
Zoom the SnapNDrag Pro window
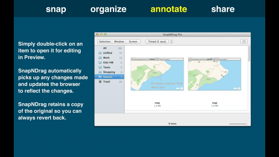tap(105, 35)
